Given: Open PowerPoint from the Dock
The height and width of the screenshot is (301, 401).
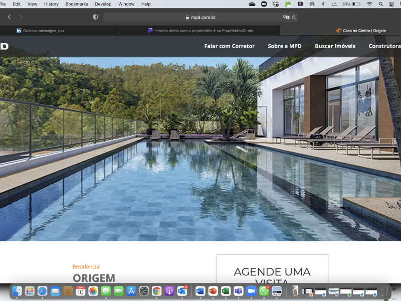Looking at the screenshot, I should tap(213, 291).
